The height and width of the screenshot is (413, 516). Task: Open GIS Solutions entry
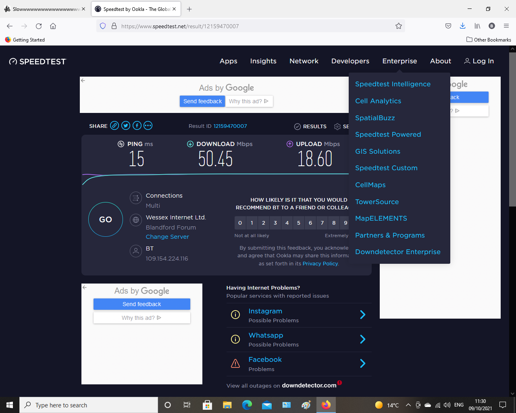click(378, 151)
